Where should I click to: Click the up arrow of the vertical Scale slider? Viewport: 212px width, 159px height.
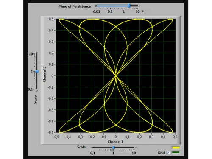[37, 53]
